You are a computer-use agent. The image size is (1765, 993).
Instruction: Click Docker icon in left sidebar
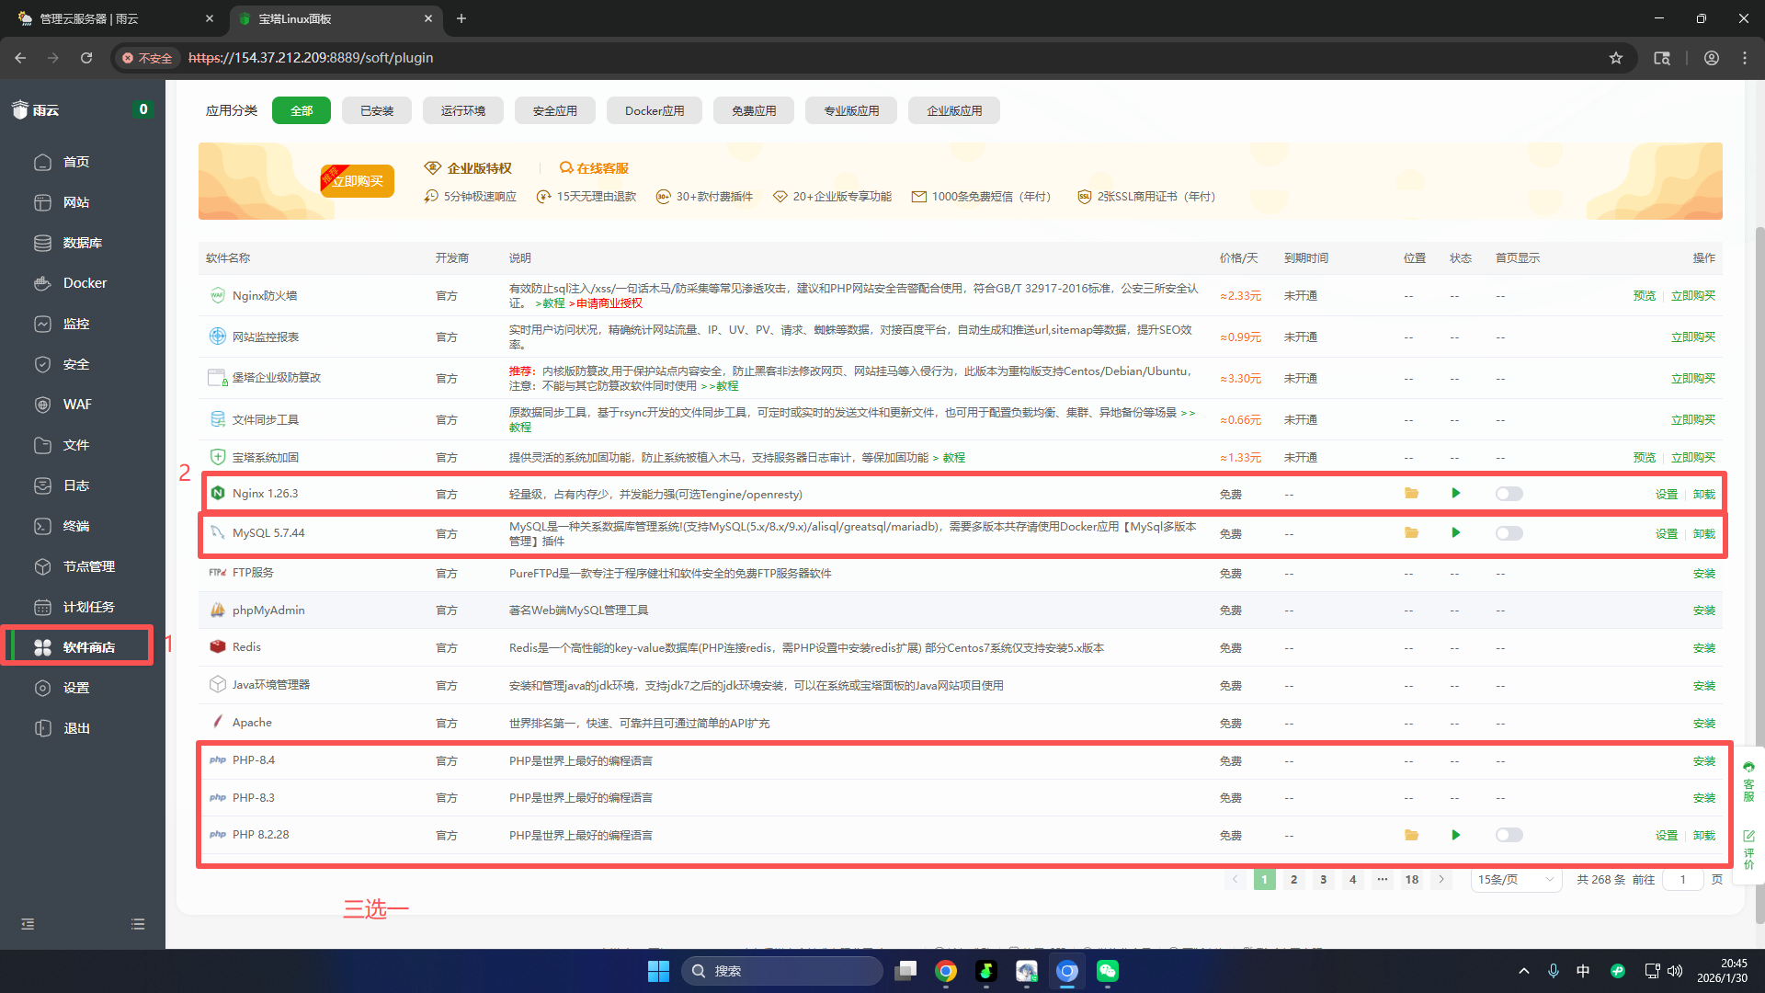point(42,283)
